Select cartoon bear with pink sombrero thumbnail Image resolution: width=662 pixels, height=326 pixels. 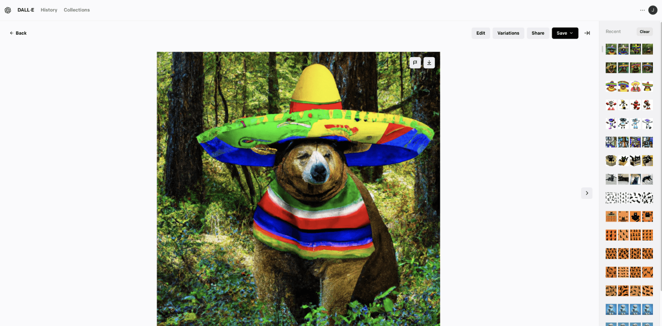pos(635,86)
